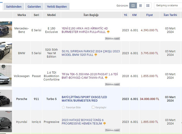Switch to the Yetkili Bayiden tab
The height and width of the screenshot is (134, 182).
pos(57,7)
